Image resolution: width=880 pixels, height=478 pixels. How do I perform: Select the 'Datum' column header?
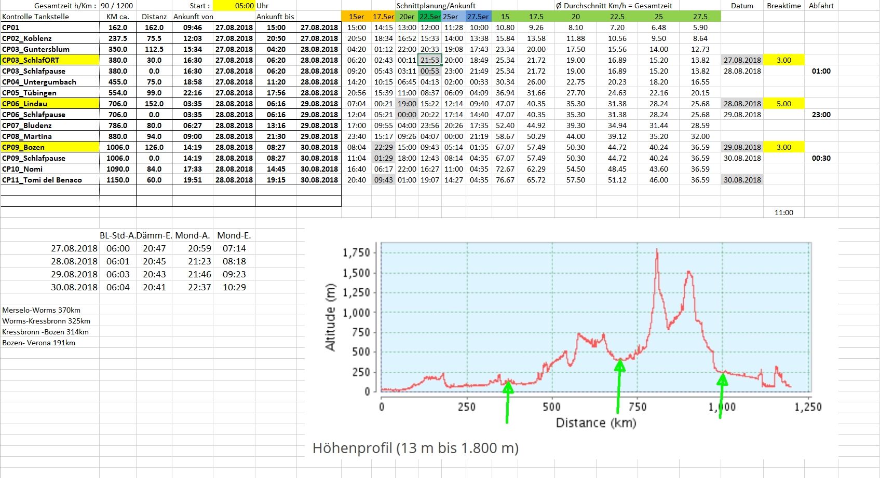(x=742, y=6)
